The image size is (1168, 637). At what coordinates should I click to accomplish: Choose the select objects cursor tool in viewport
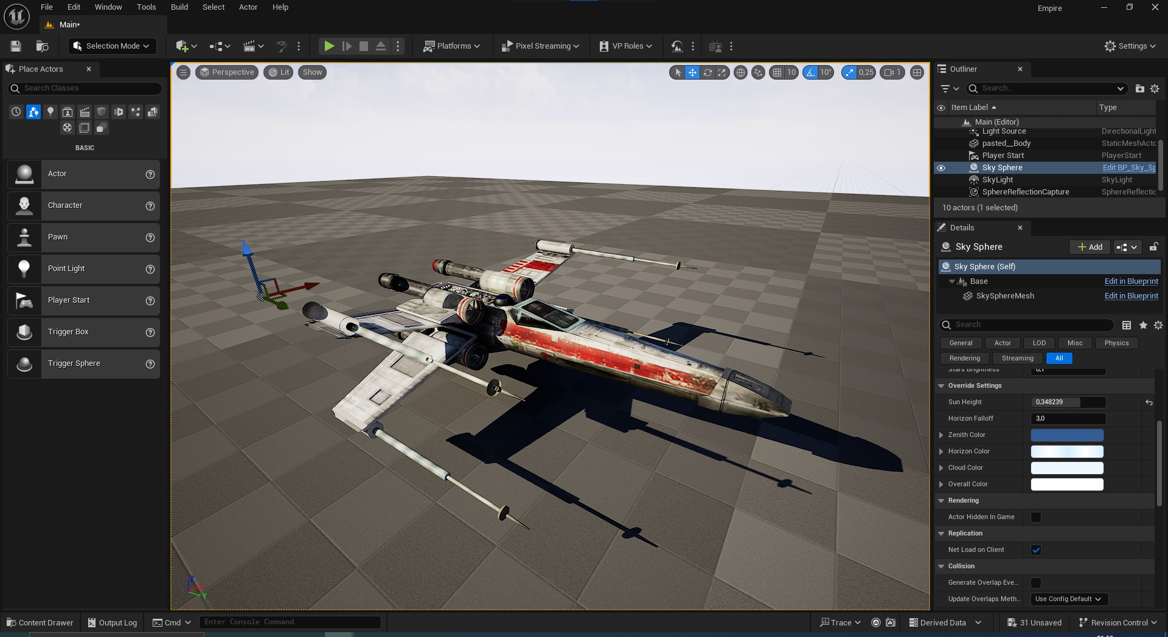[677, 72]
